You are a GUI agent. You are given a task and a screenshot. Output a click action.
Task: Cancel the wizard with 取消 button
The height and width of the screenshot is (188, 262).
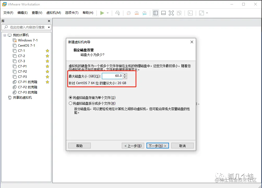182,146
